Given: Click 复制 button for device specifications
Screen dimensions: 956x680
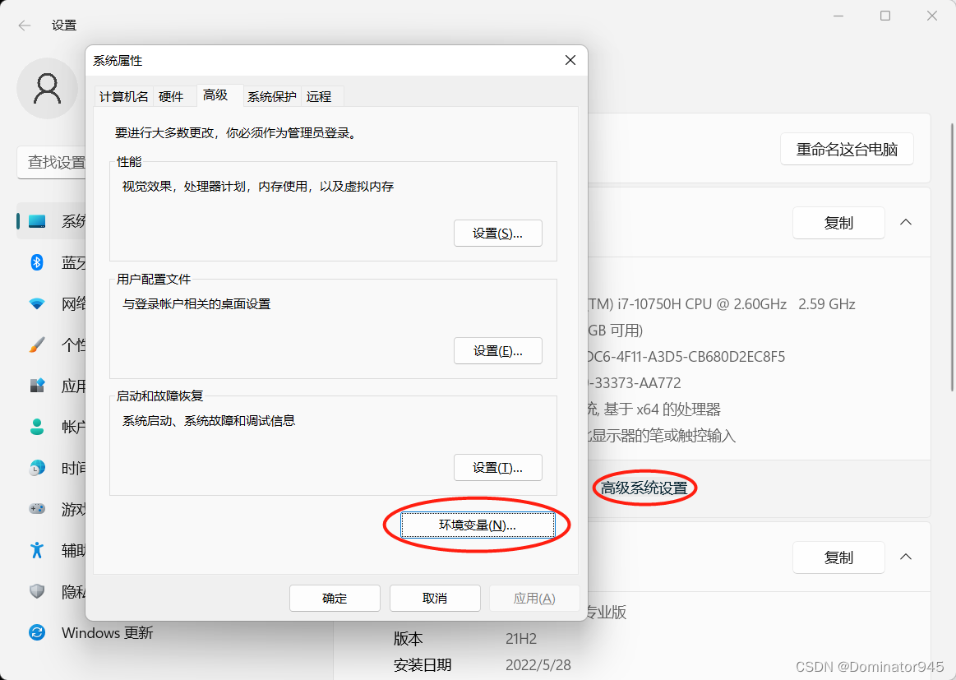Looking at the screenshot, I should (x=838, y=223).
